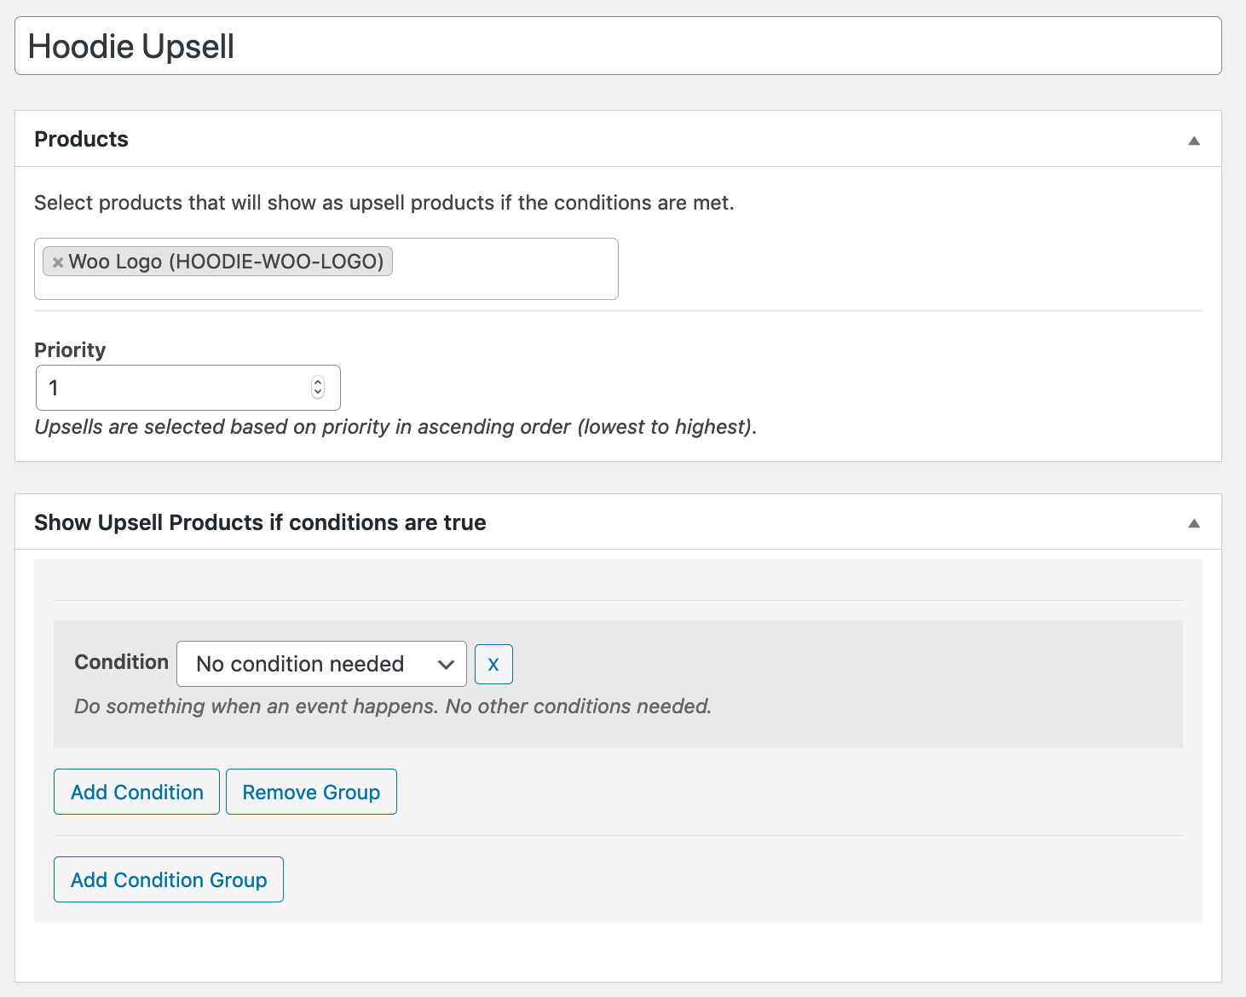Click Add Condition Group
1246x997 pixels.
point(168,879)
